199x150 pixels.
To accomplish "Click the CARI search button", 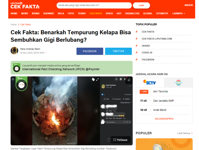I will (141, 6).
